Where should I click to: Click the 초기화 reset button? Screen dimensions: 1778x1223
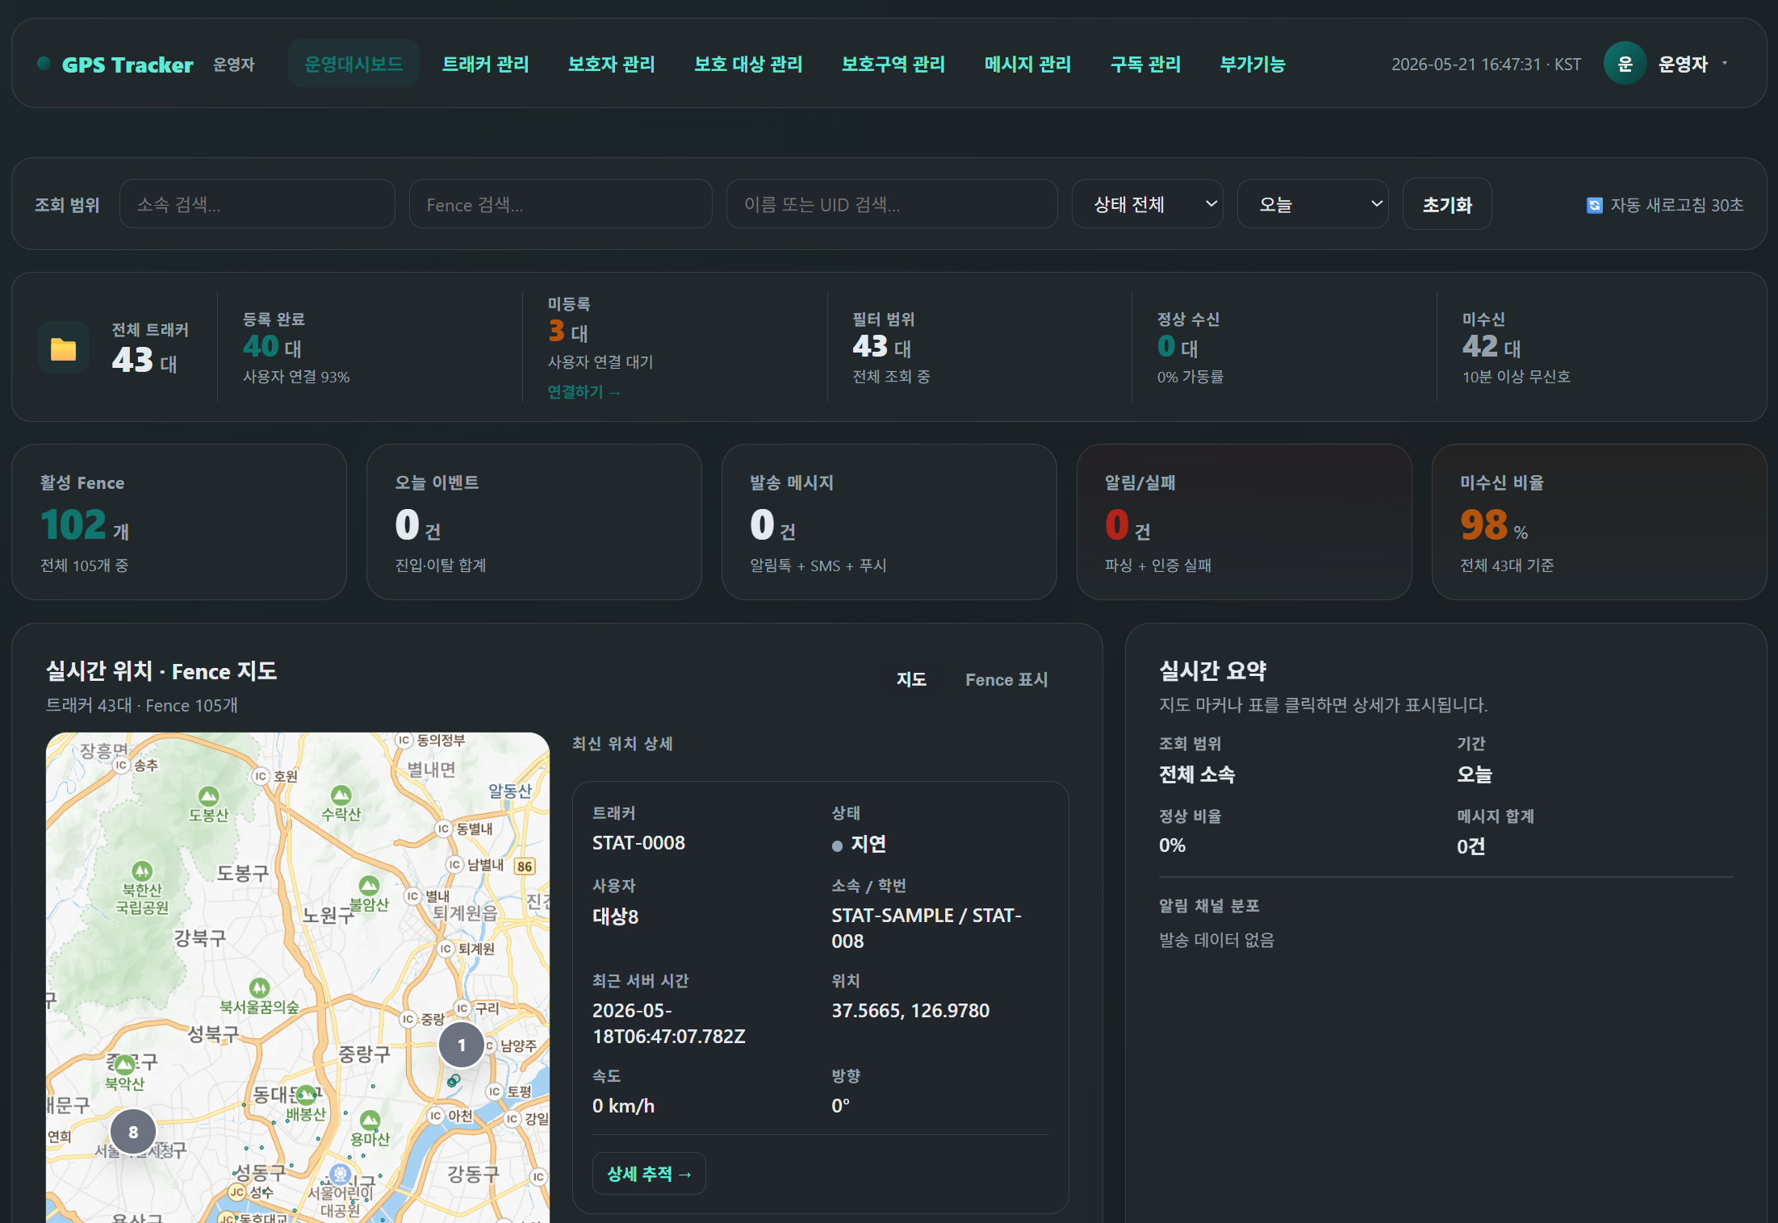(x=1447, y=204)
